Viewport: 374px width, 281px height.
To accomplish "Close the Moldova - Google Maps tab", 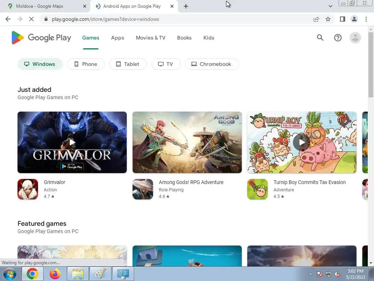I will point(84,7).
